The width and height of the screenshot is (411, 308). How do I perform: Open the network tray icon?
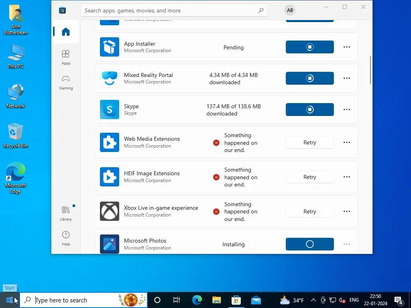[333, 300]
